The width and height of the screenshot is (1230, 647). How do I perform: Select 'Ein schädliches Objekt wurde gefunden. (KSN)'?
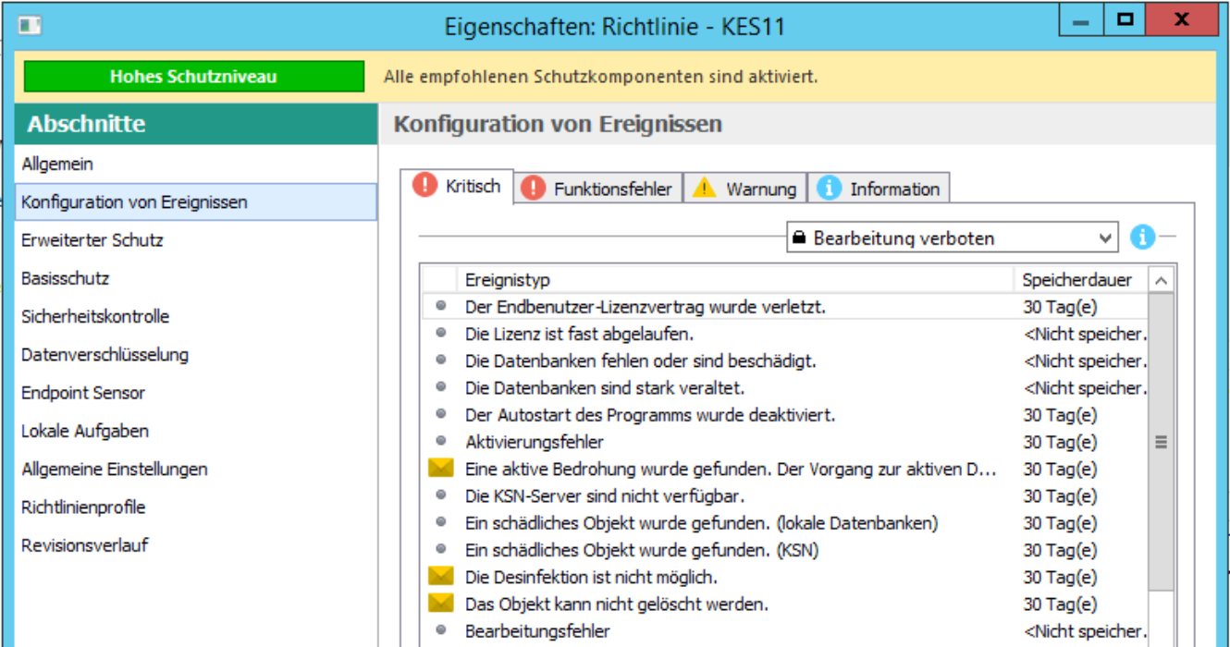(x=783, y=550)
